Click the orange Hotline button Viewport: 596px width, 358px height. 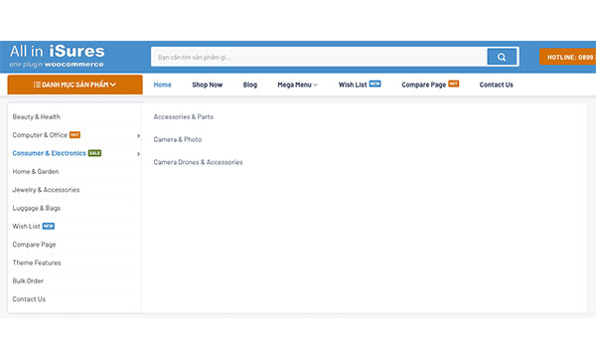tap(567, 57)
